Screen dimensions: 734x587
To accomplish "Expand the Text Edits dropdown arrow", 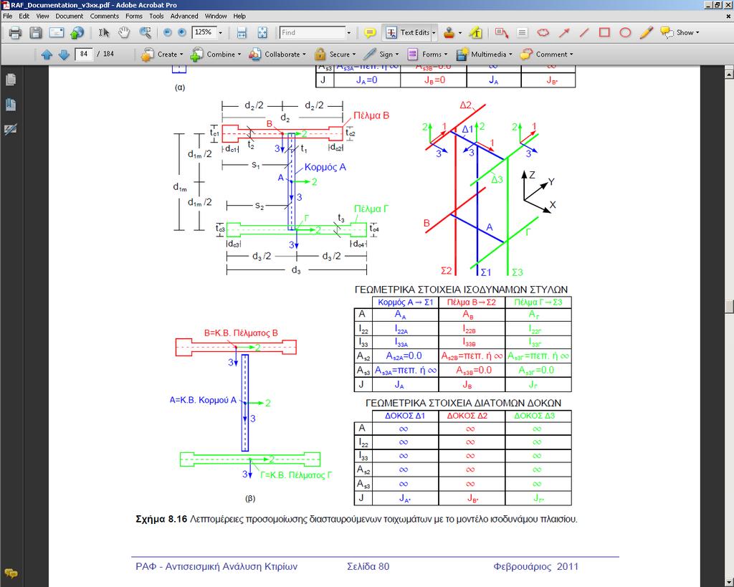I will tap(434, 33).
